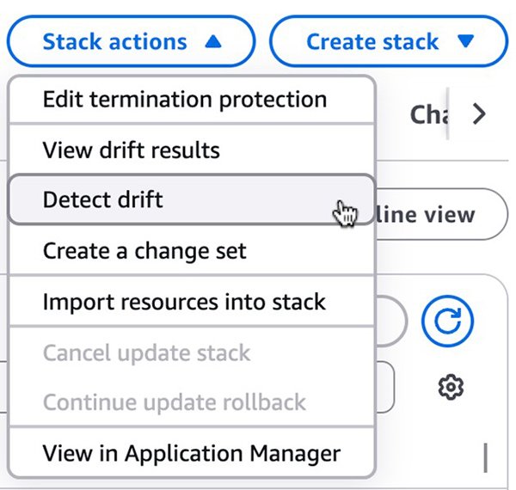Select Import resources into stack
Image resolution: width=516 pixels, height=490 pixels.
pos(183,302)
